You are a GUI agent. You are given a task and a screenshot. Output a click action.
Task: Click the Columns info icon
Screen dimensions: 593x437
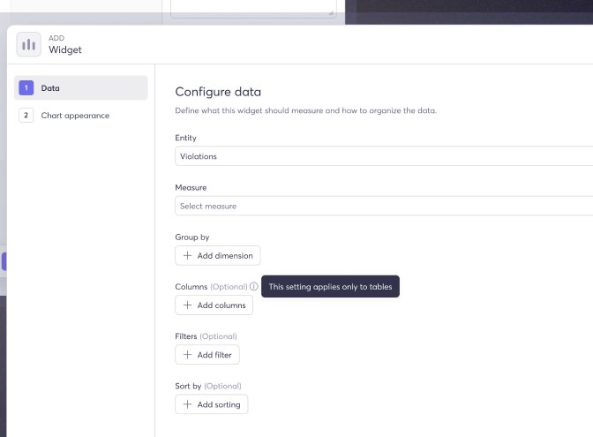(x=254, y=286)
